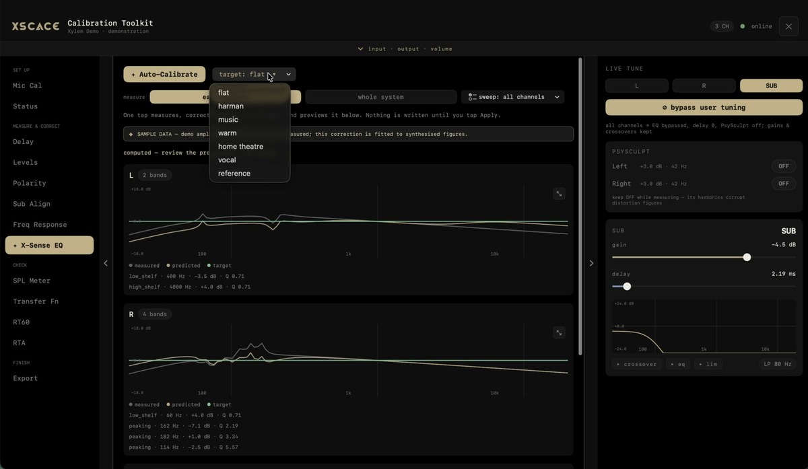808x469 pixels.
Task: Click the L channel 2 bands badge
Action: [155, 175]
